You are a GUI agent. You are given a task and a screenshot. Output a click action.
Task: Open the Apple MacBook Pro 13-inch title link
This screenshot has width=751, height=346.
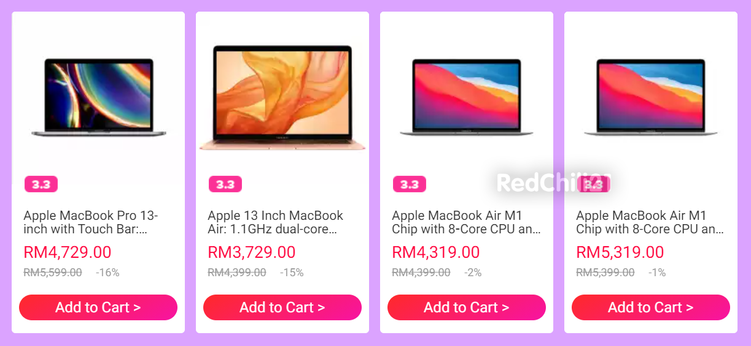tap(91, 222)
